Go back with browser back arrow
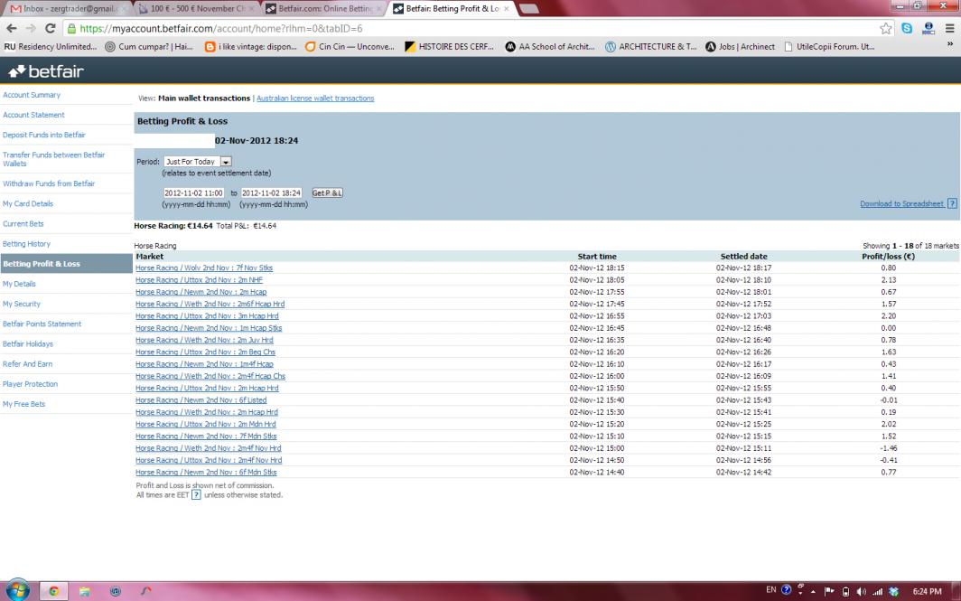The image size is (961, 601). point(12,28)
